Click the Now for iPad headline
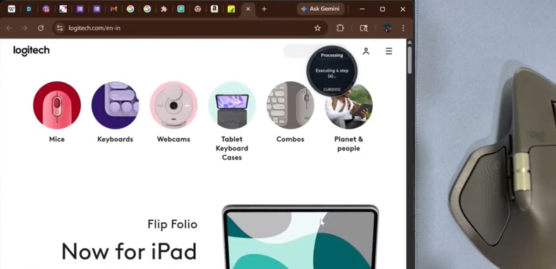Image resolution: width=556 pixels, height=269 pixels. click(129, 251)
